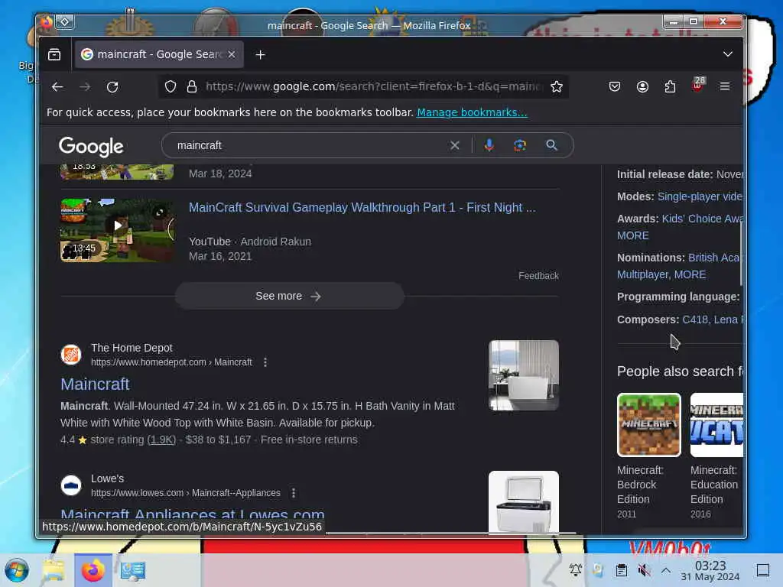Viewport: 783px width, 587px height.
Task: Open File Explorer from the taskbar
Action: [x=54, y=570]
